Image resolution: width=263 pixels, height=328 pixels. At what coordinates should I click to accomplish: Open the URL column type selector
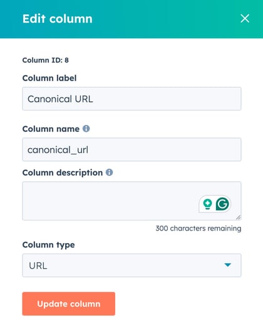(131, 266)
